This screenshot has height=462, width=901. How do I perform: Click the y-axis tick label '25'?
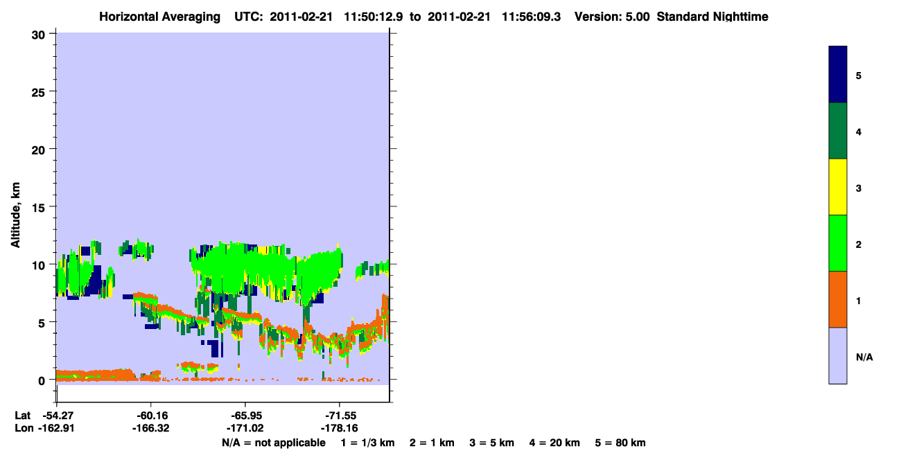[x=40, y=91]
